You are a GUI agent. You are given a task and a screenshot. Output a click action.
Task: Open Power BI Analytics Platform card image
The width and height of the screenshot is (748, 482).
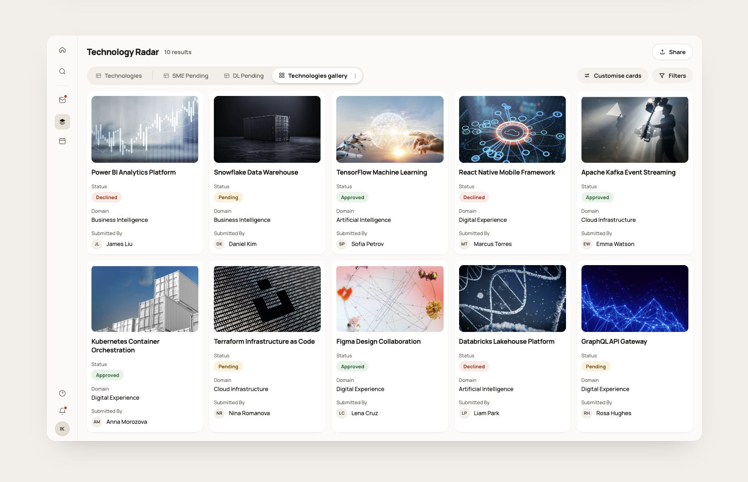[x=145, y=129]
